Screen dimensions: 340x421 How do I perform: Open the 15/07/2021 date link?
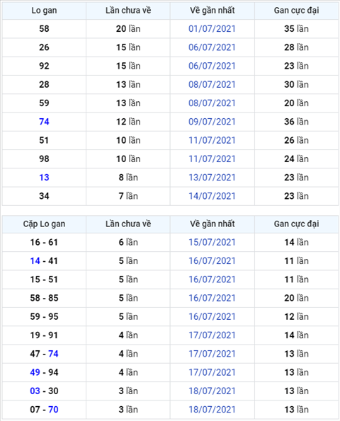click(212, 242)
